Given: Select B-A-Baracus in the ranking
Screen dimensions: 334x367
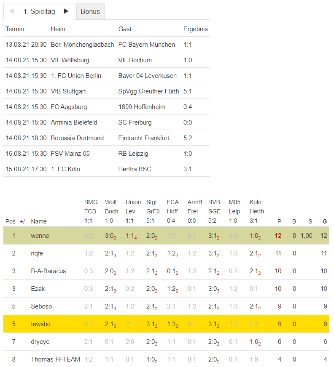Looking at the screenshot, I should tap(48, 271).
